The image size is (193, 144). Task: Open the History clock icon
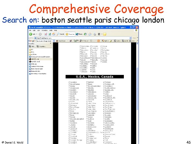pyautogui.click(x=85, y=34)
